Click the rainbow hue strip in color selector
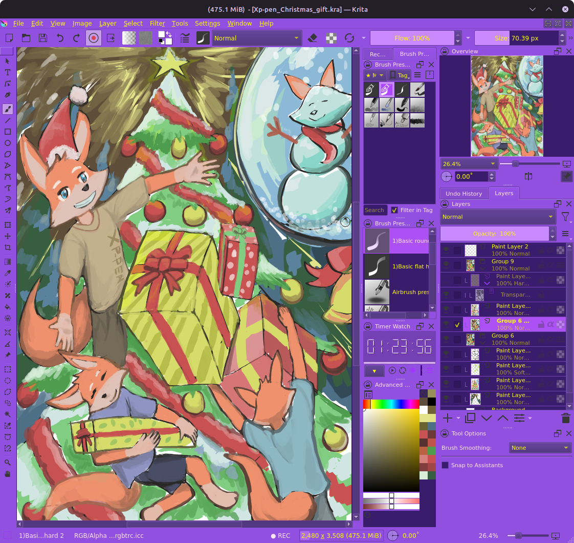 (391, 404)
